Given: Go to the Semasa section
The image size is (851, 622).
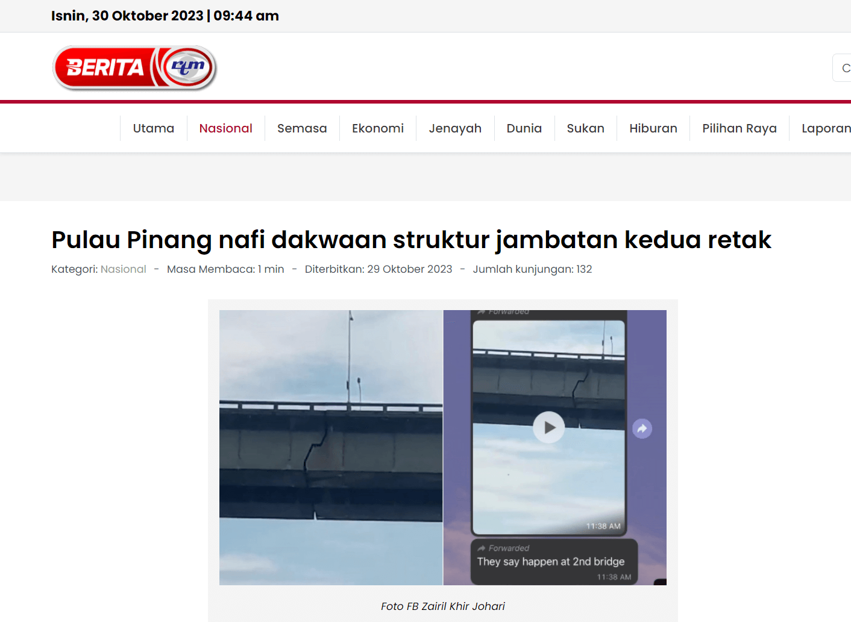Looking at the screenshot, I should pyautogui.click(x=302, y=128).
